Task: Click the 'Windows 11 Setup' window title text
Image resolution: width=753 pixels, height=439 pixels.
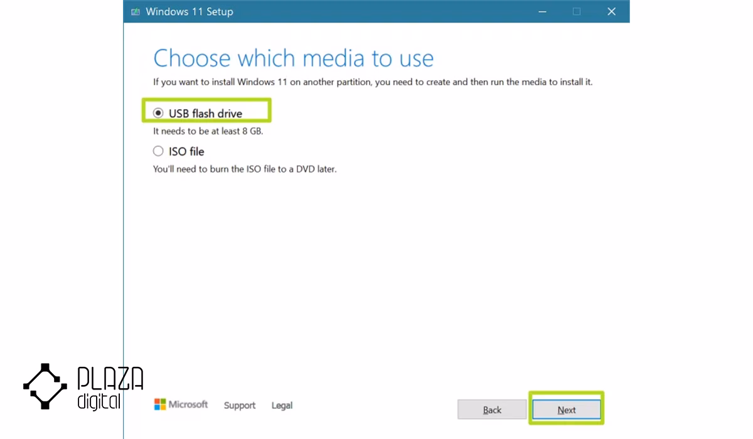Action: pyautogui.click(x=190, y=11)
